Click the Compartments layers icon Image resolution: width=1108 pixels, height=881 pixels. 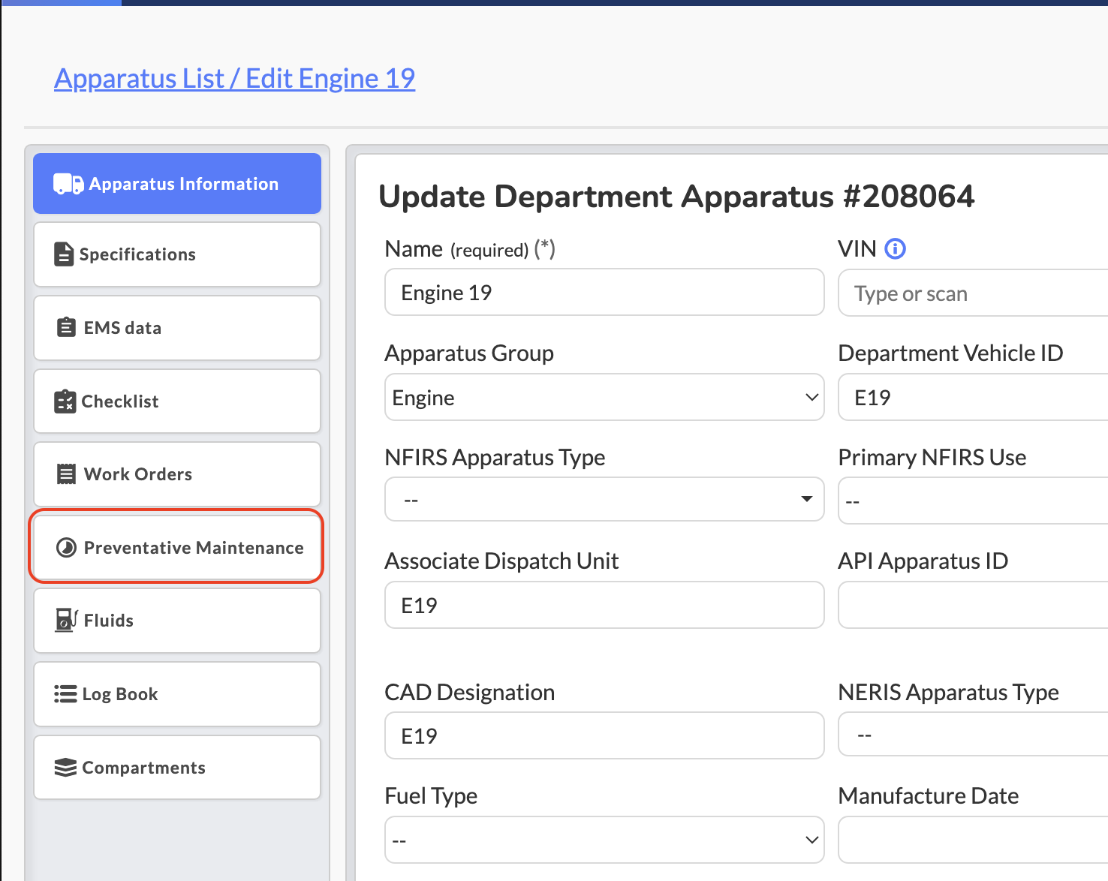(x=65, y=768)
